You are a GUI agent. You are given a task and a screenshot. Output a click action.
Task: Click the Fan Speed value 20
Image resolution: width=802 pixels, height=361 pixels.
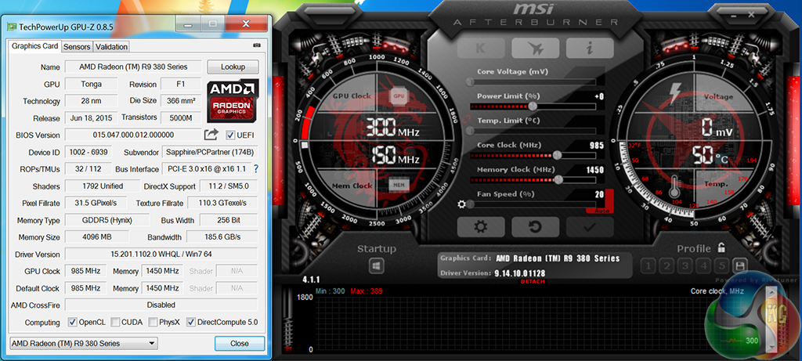click(x=599, y=193)
